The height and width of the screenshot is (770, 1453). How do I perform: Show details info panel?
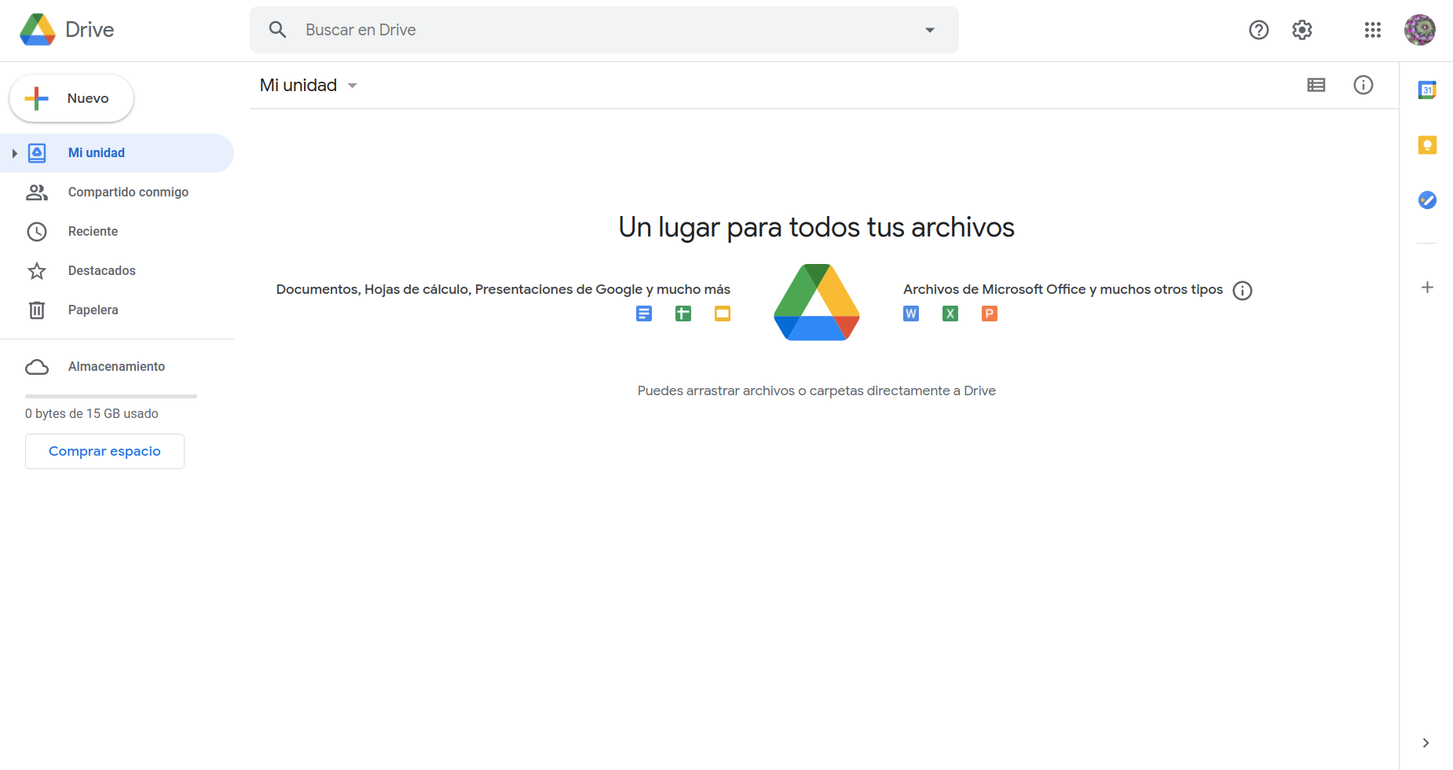[x=1363, y=85]
